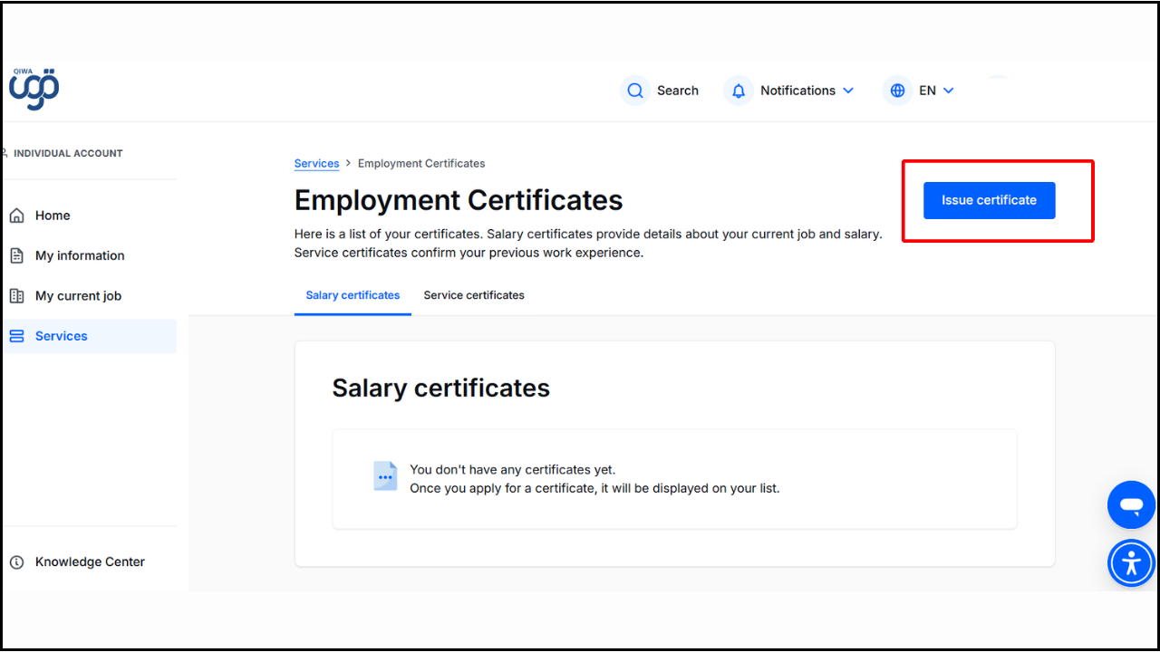Click the Qiwa logo
The width and height of the screenshot is (1160, 652).
coord(34,89)
